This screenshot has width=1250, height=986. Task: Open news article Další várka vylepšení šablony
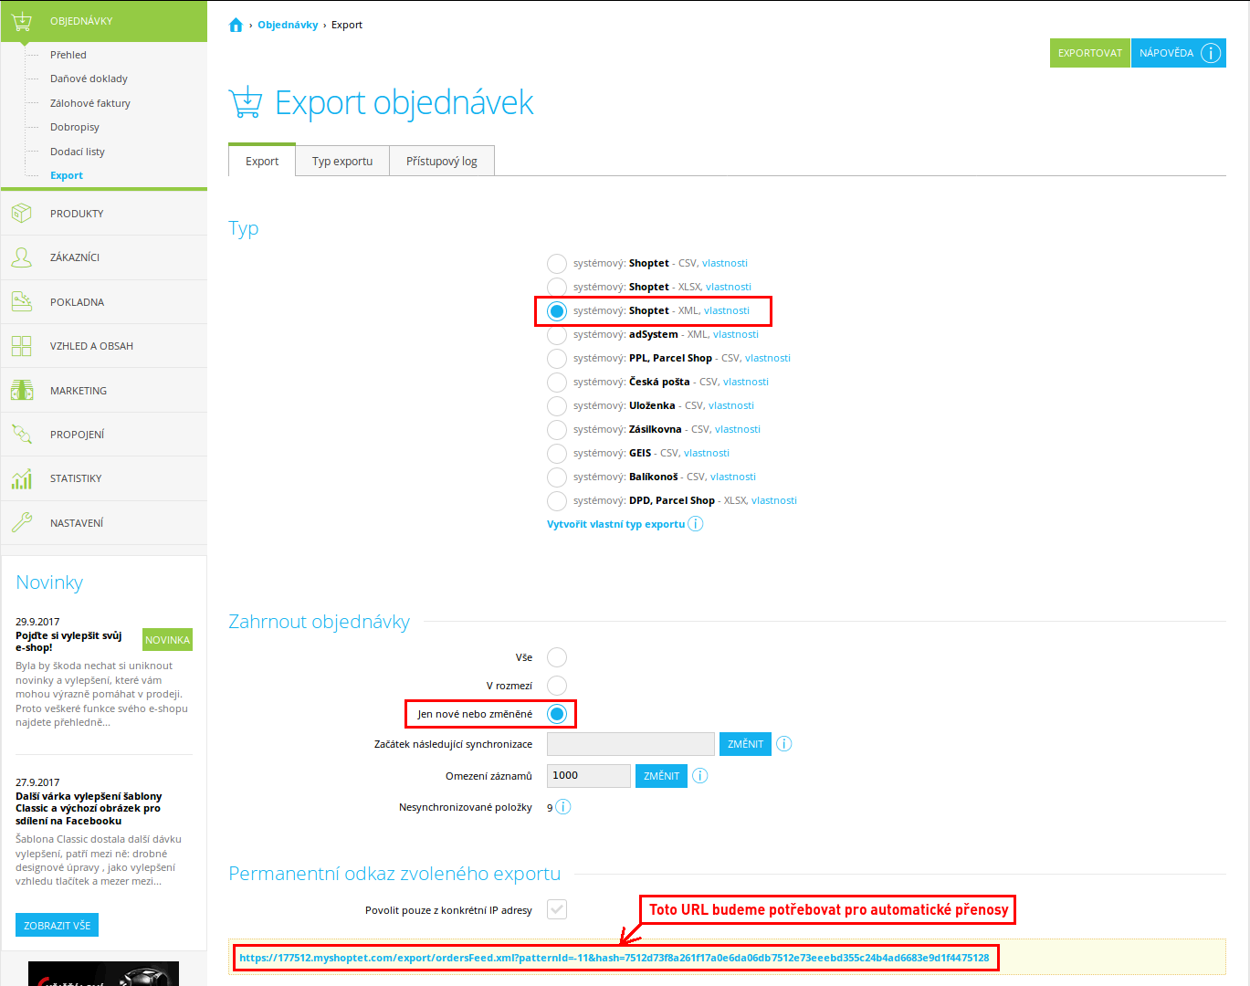(x=89, y=808)
